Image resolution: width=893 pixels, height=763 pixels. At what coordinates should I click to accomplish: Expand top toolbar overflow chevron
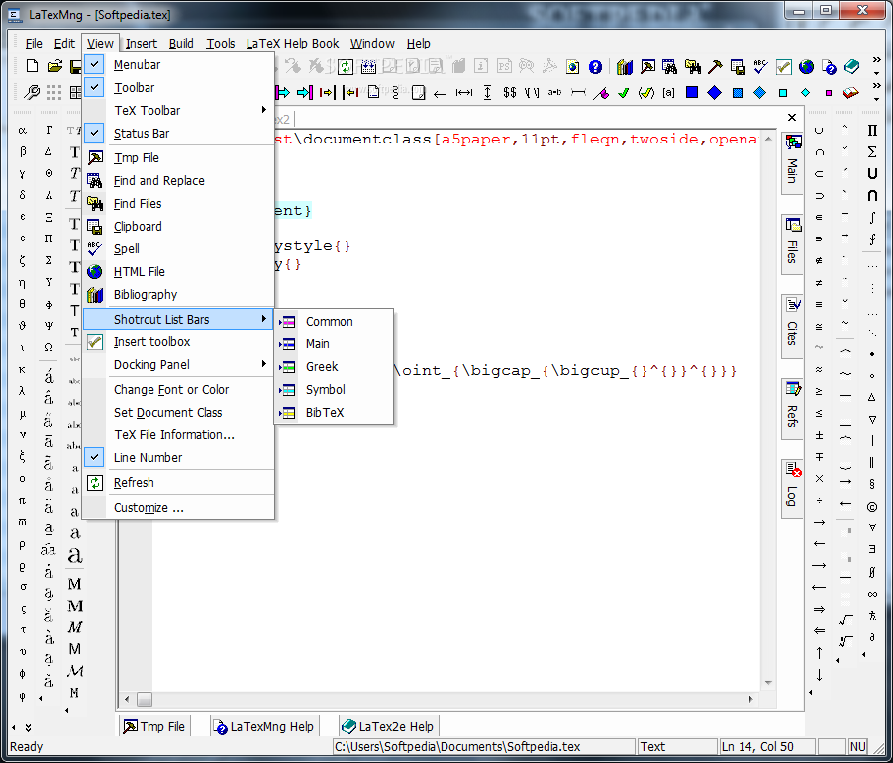tap(877, 59)
